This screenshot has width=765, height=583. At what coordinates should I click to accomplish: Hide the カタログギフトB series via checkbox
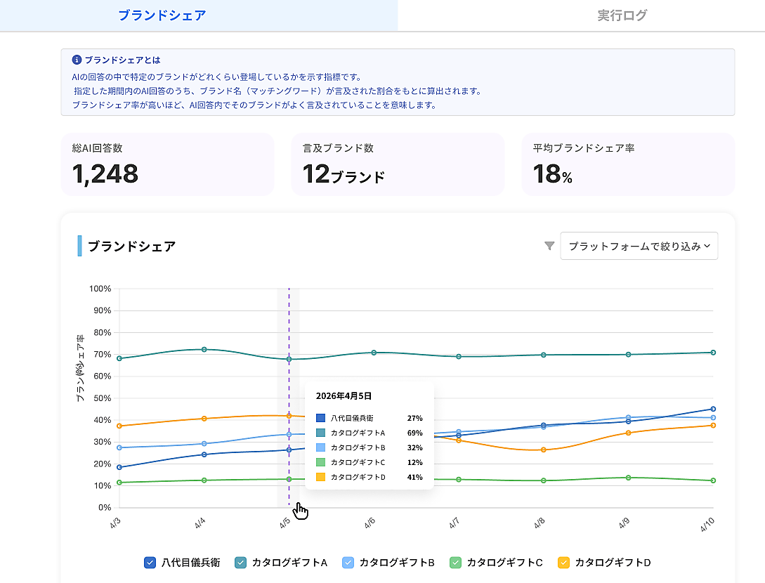[x=348, y=563]
